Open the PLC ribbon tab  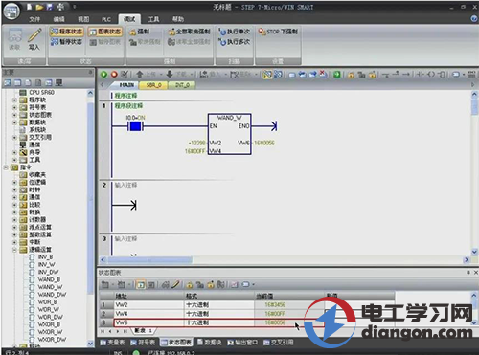click(106, 19)
